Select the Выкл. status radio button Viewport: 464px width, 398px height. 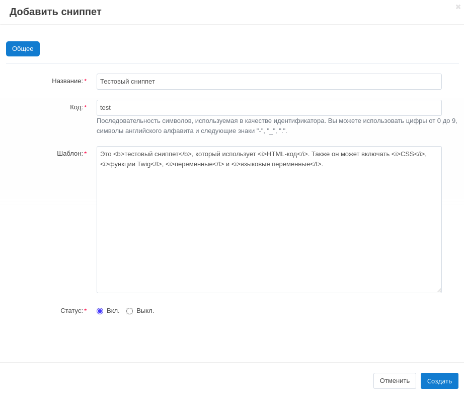coord(129,311)
